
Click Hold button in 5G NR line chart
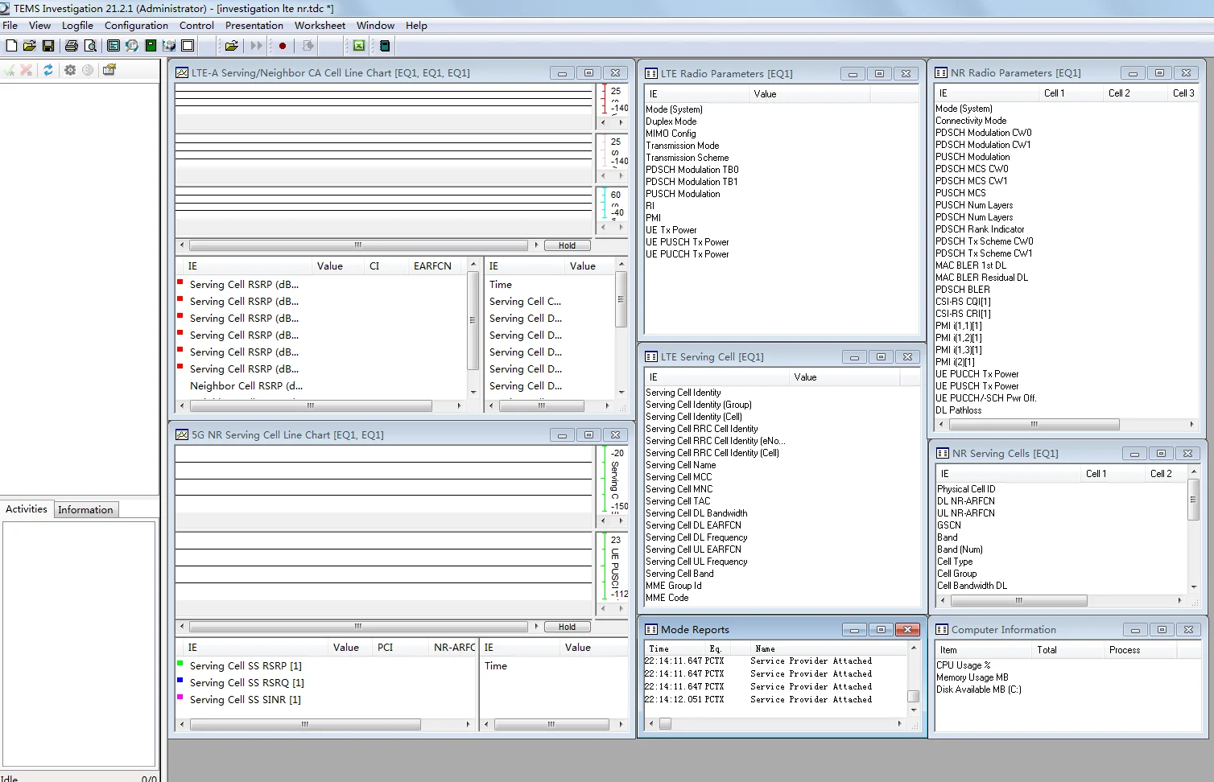(568, 627)
